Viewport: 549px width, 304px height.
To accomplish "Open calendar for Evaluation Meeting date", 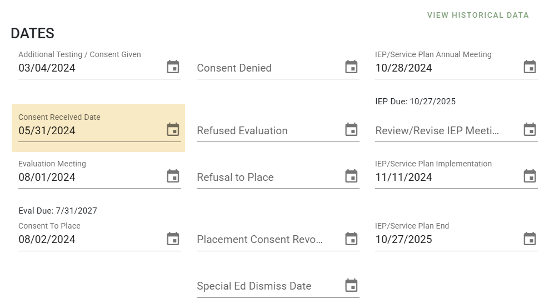I will tap(173, 176).
